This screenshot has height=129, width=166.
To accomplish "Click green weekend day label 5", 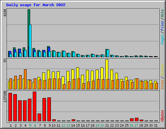I will pos(30,125).
